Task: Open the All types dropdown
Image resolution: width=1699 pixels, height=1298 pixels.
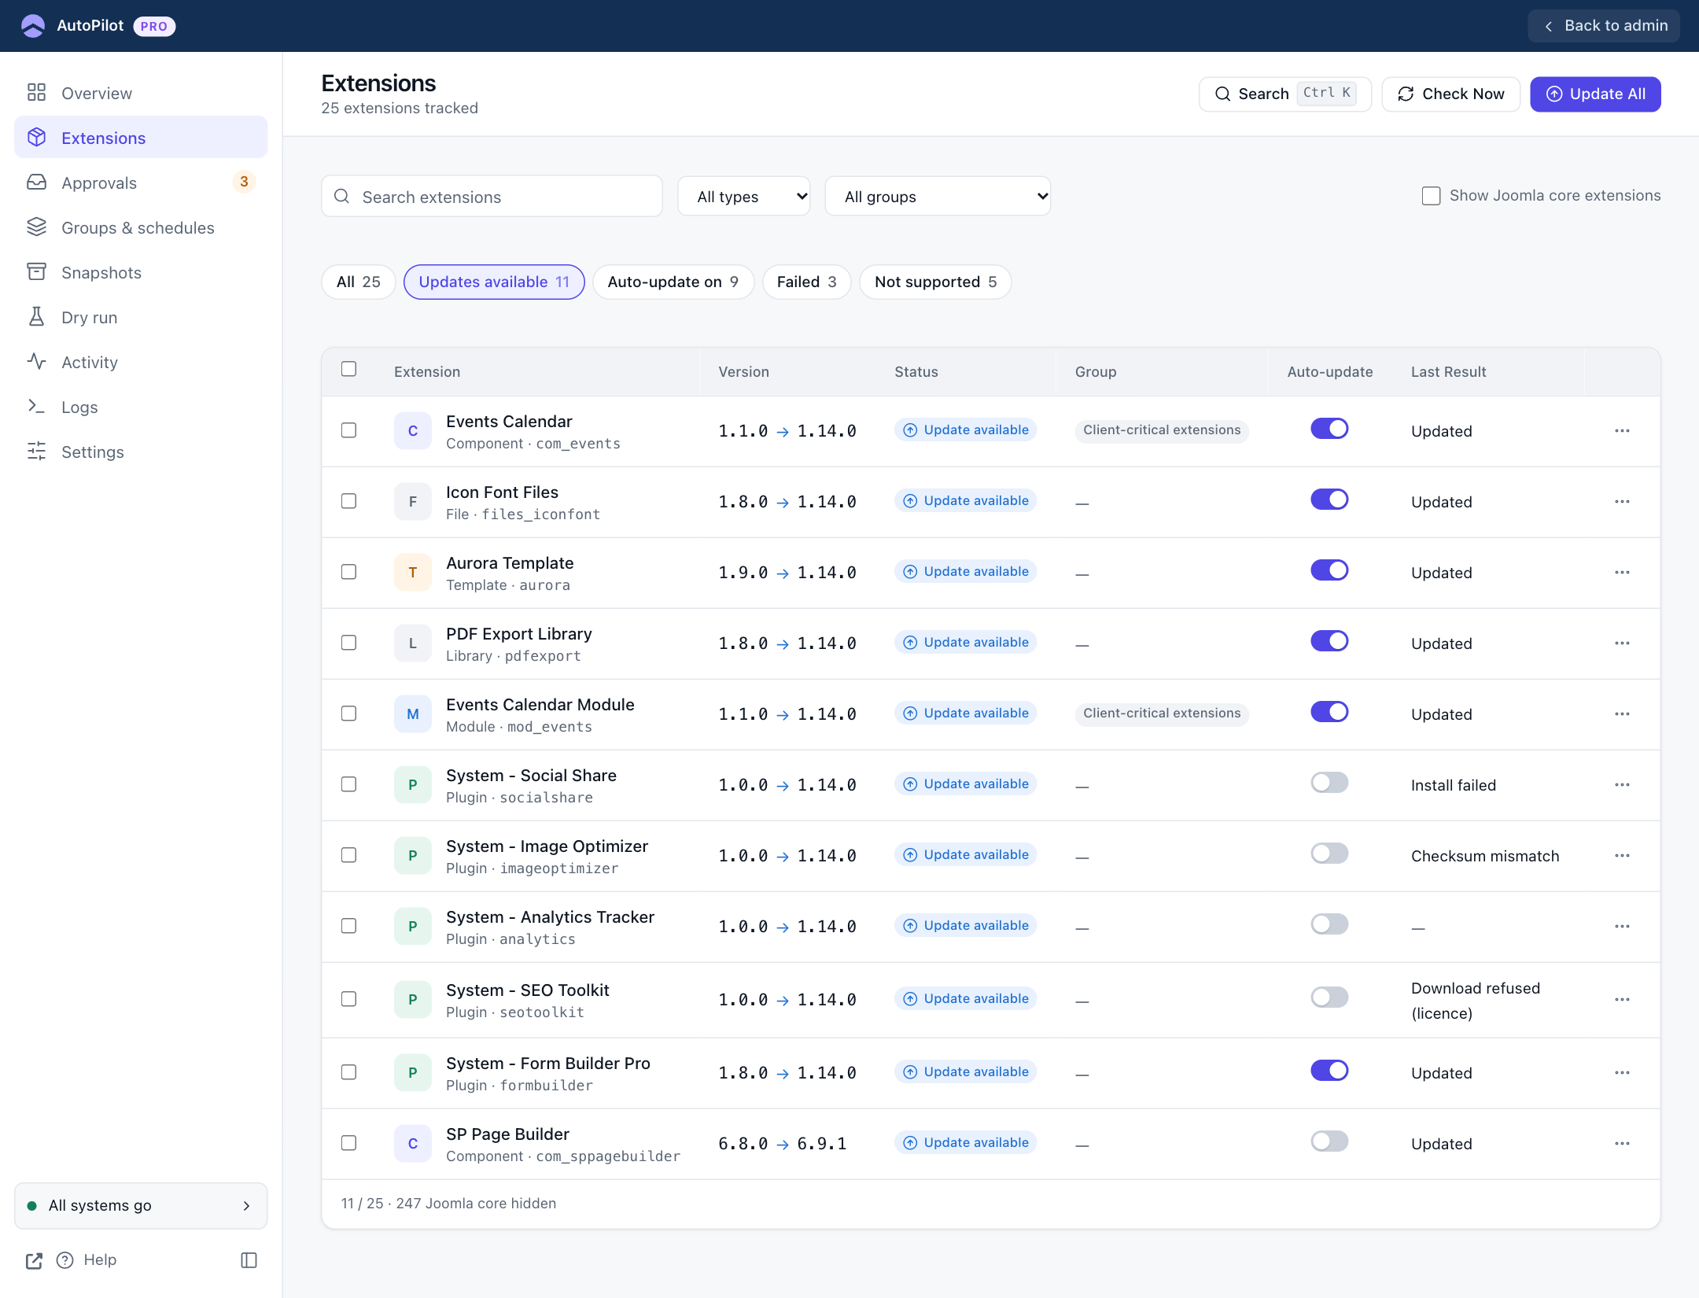Action: tap(743, 197)
